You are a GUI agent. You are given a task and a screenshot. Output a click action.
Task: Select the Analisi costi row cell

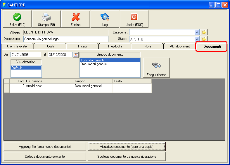[49, 86]
